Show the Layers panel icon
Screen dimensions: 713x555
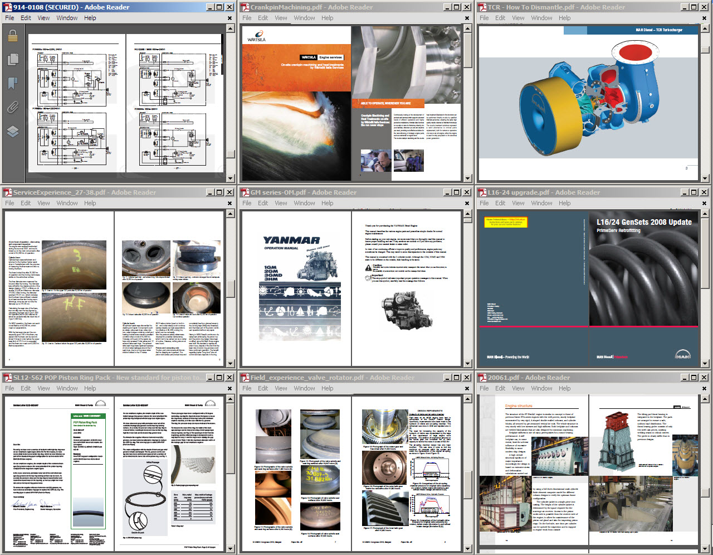(12, 132)
